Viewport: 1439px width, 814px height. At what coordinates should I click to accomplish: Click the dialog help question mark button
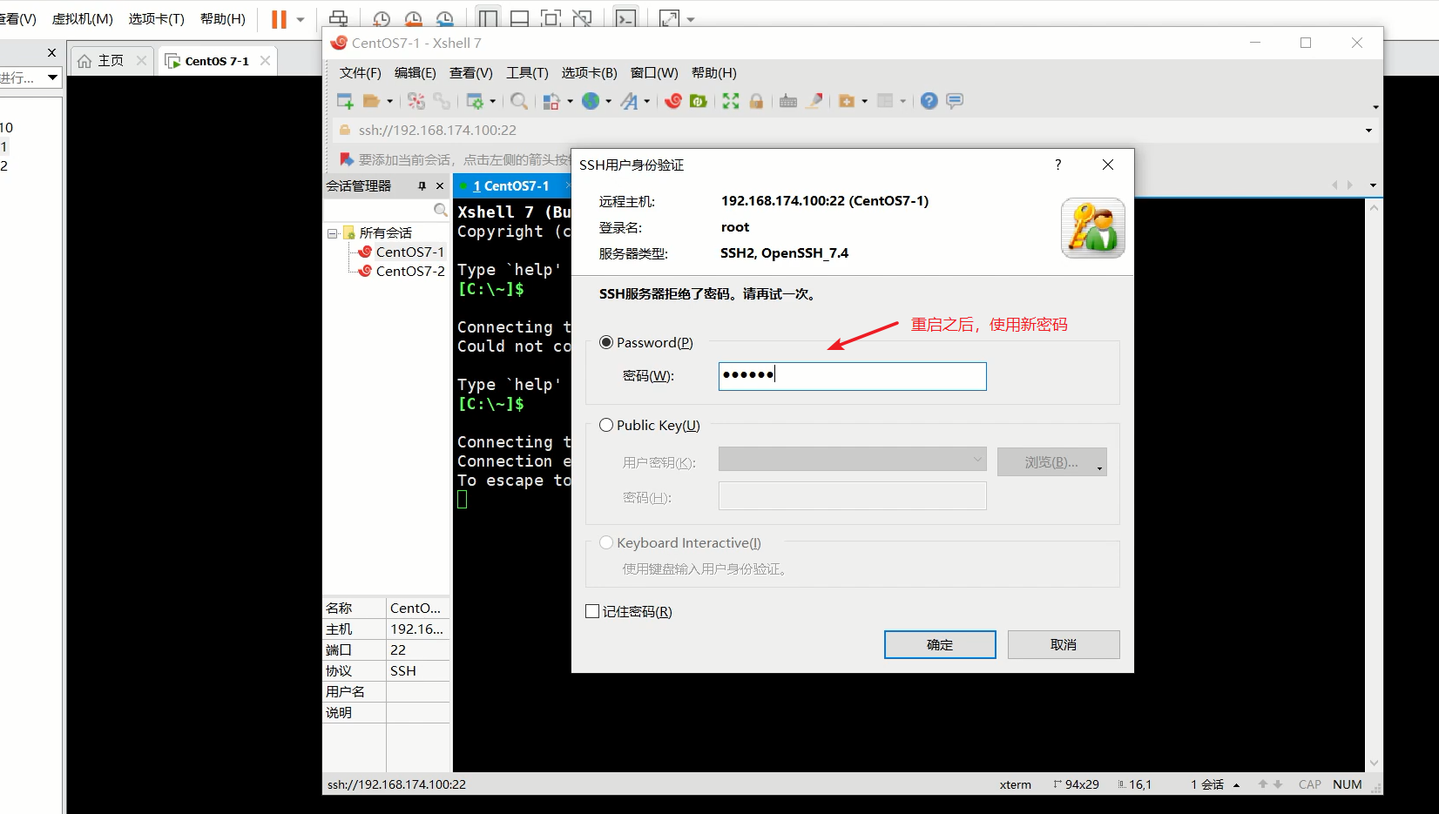pyautogui.click(x=1058, y=165)
